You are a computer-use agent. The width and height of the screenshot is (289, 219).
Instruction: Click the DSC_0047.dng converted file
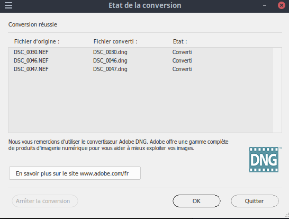tap(110, 69)
